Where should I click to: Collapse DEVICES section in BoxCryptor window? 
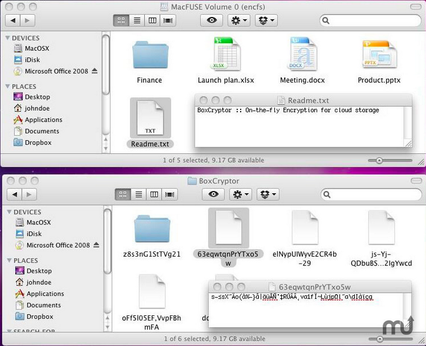pos(9,212)
